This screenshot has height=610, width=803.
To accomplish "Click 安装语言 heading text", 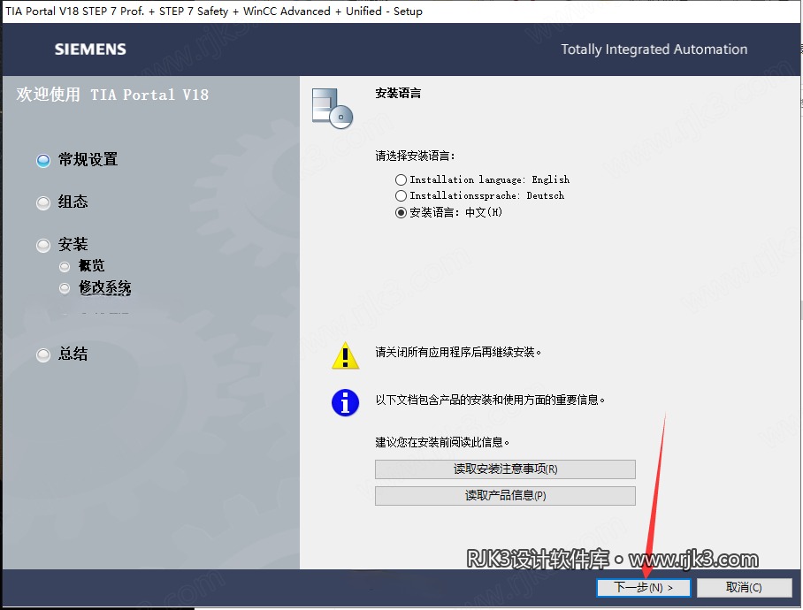I will [x=398, y=93].
